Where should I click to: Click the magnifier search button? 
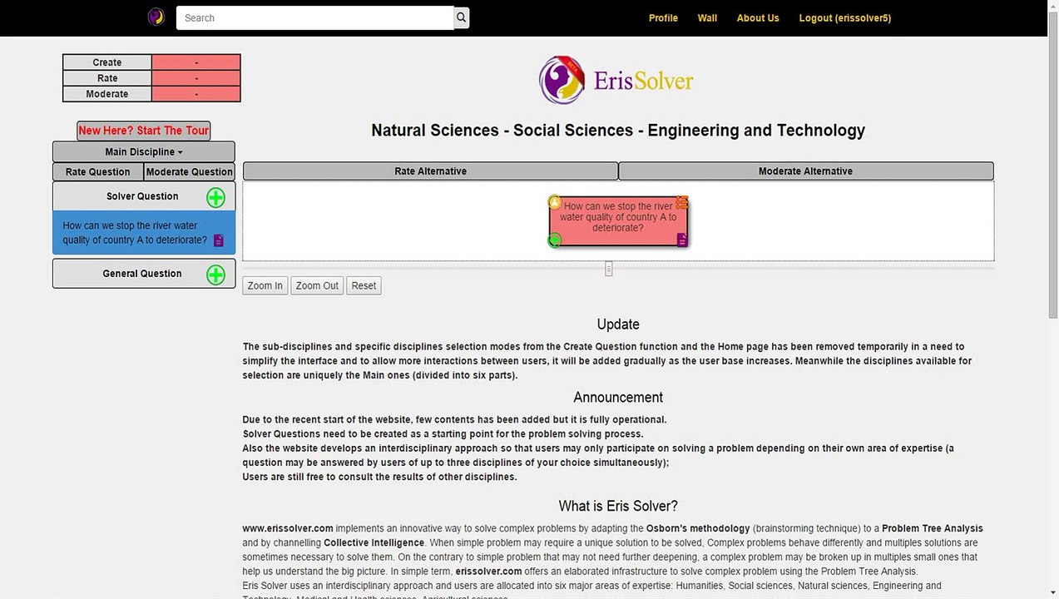462,17
